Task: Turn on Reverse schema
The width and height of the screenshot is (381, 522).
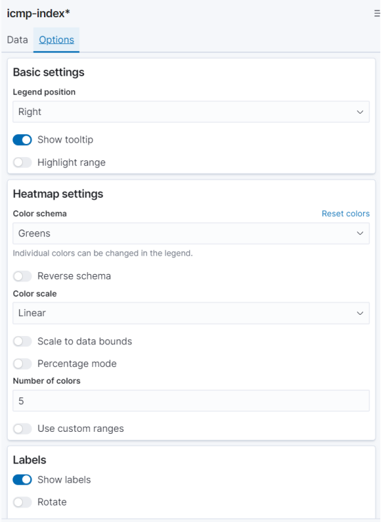Action: (22, 276)
